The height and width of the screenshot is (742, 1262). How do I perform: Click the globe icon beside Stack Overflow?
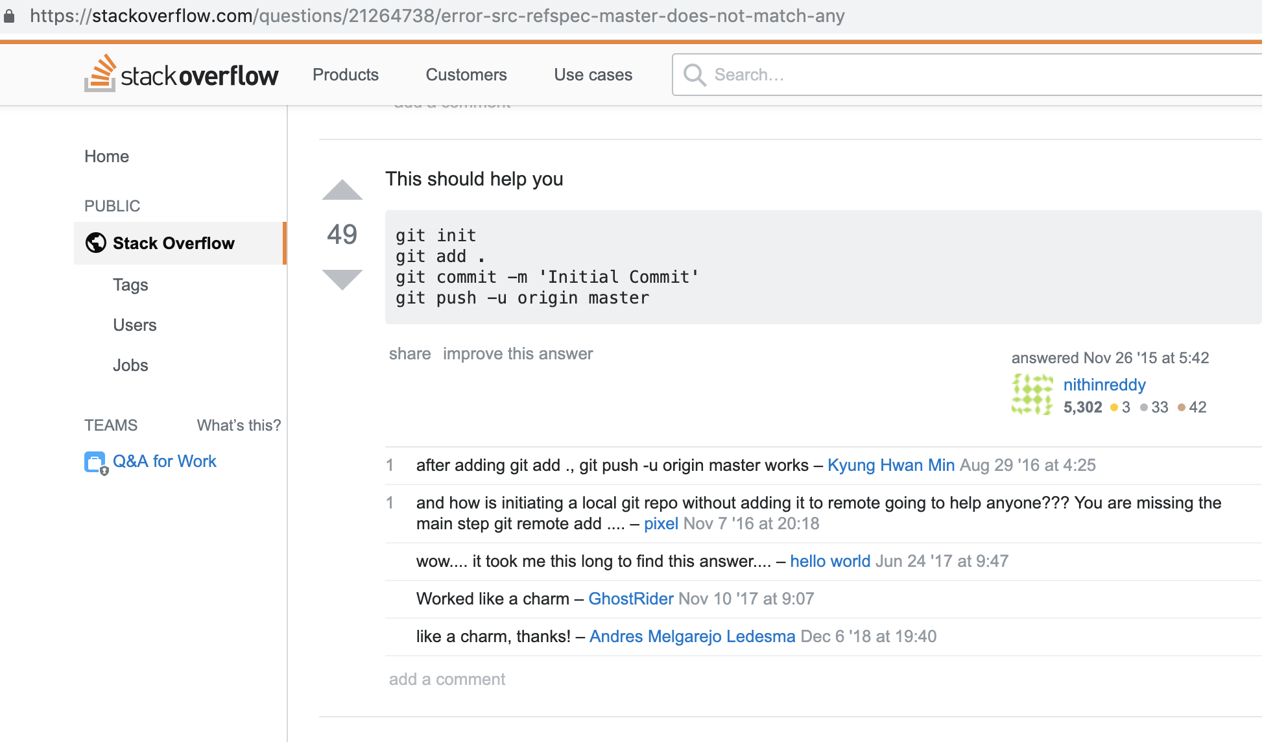(96, 243)
